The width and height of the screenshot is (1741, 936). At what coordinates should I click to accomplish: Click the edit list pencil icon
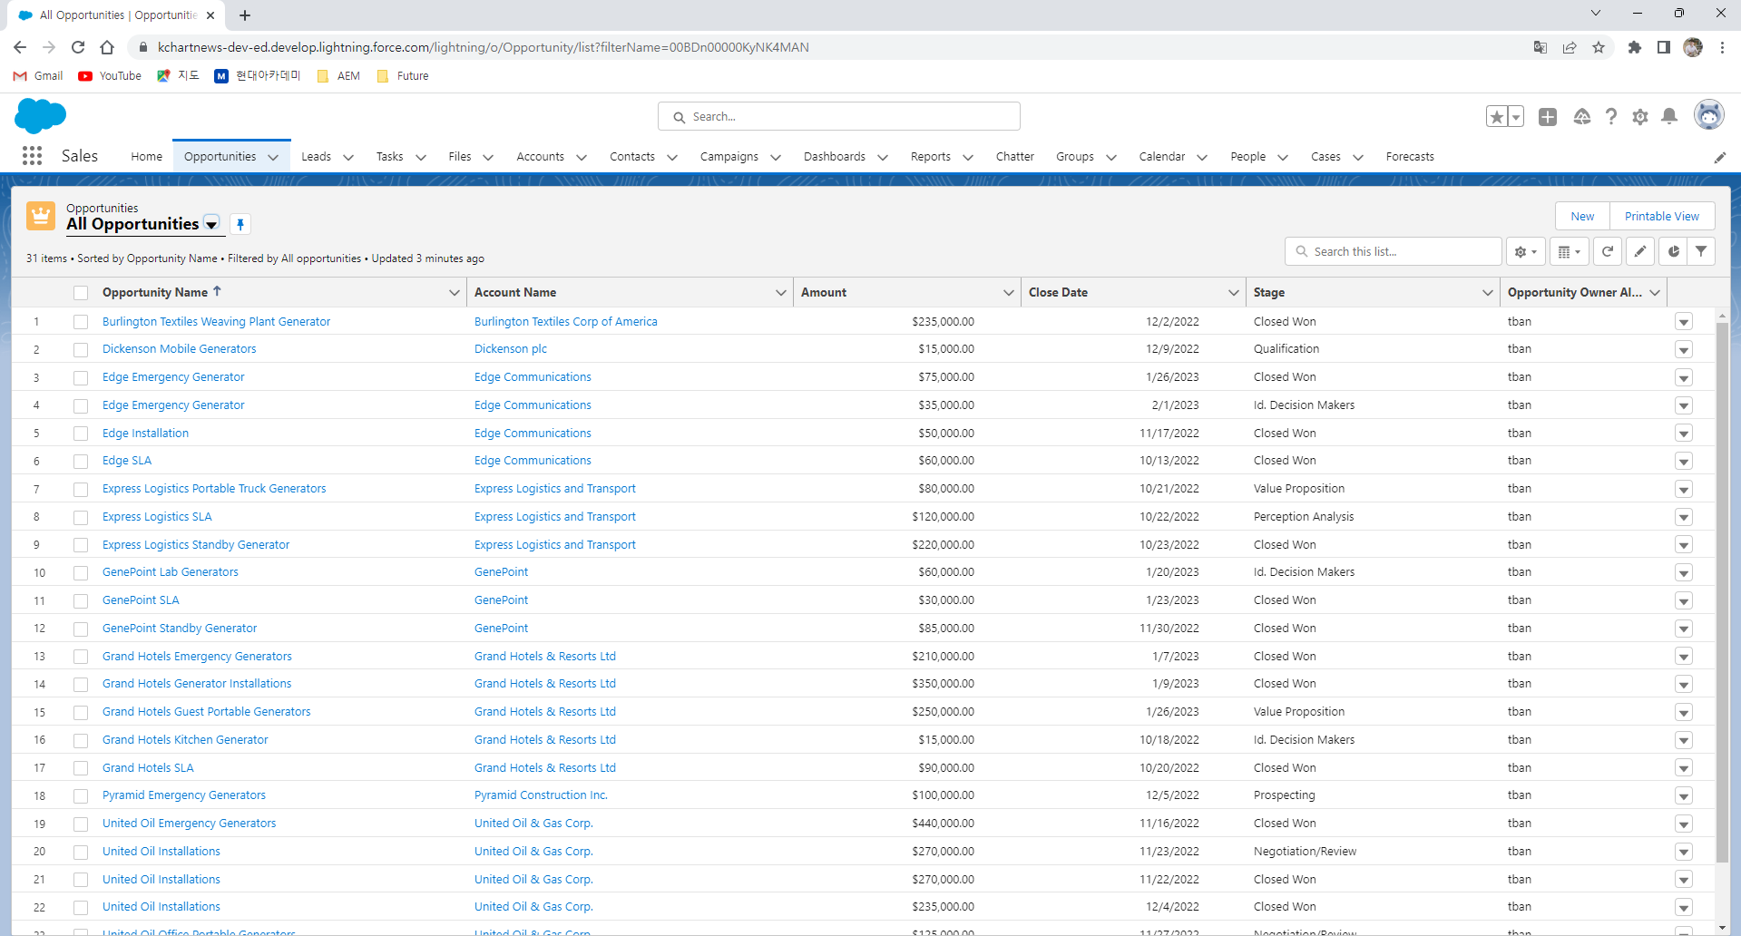[1640, 251]
